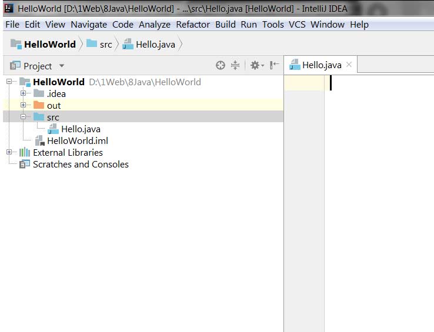The width and height of the screenshot is (434, 332).
Task: Click the Scratches and Consoles icon
Action: coord(25,165)
